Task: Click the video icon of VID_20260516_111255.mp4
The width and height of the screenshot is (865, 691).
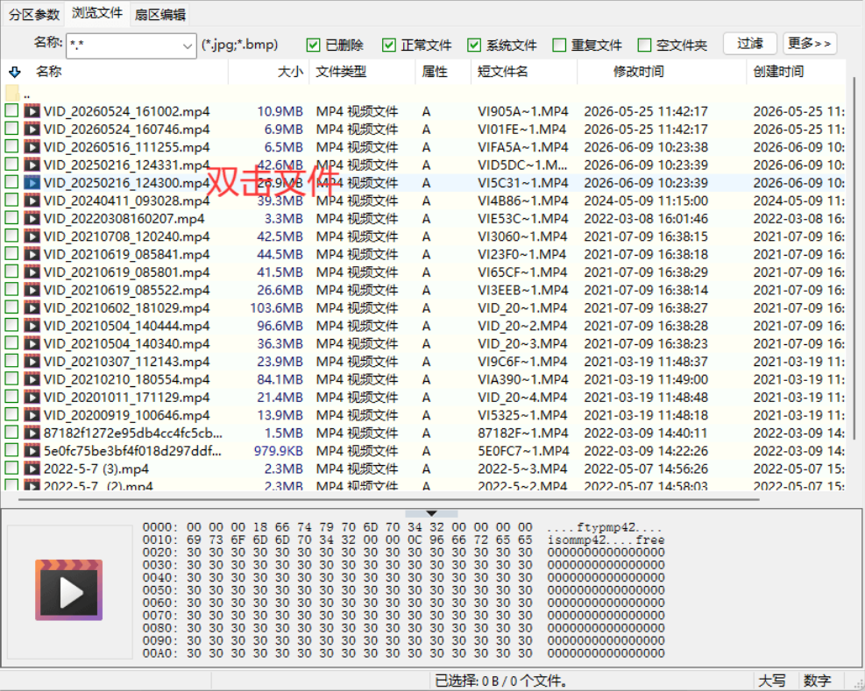Action: (x=32, y=146)
